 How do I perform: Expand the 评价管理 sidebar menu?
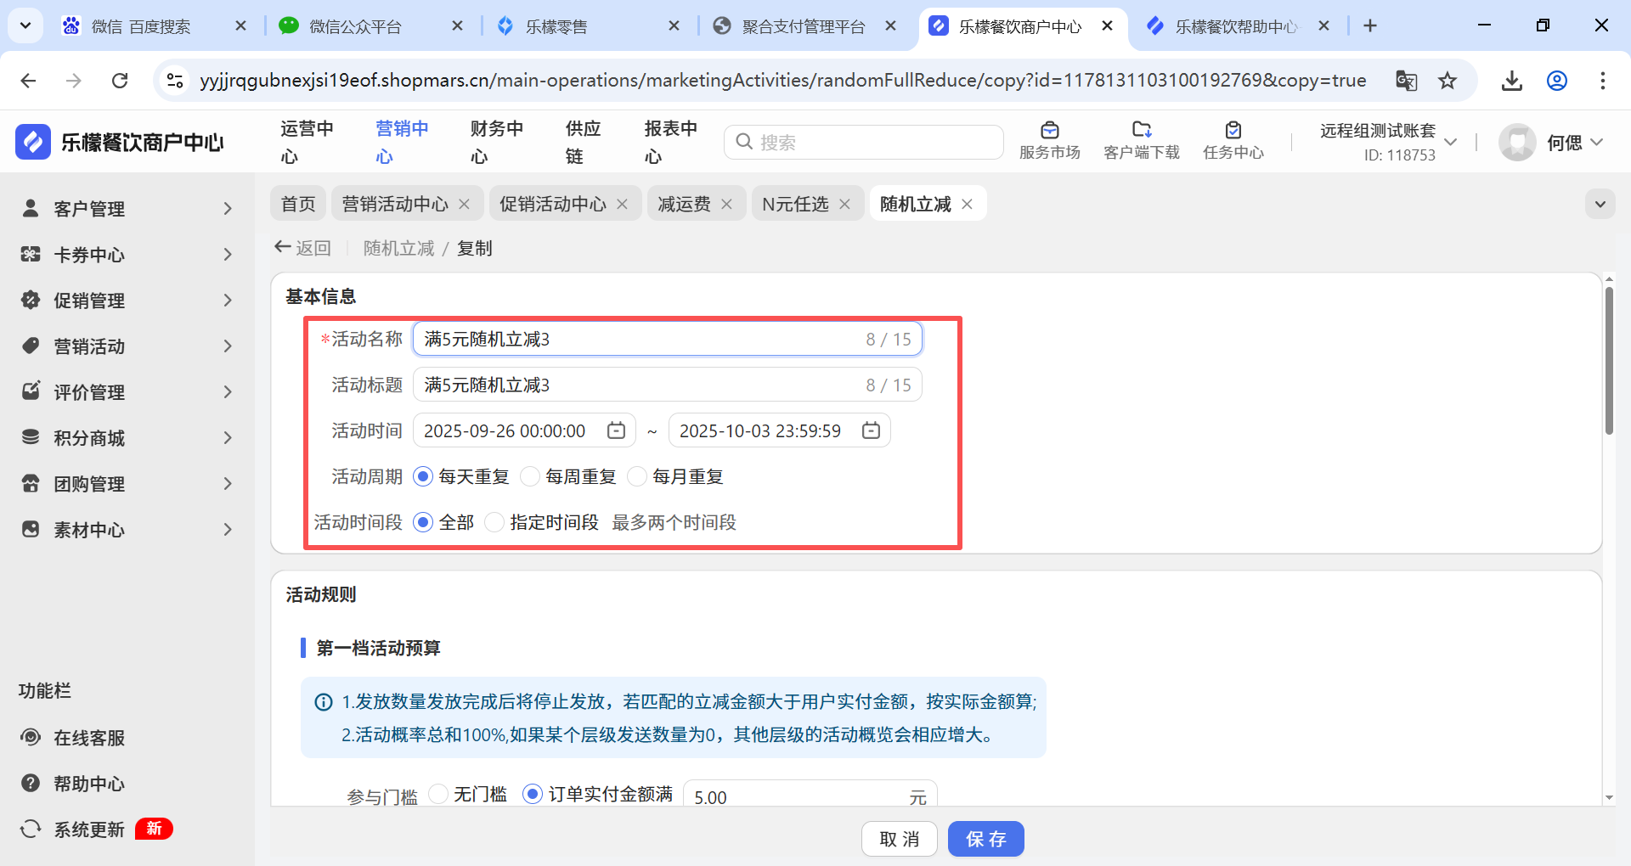(x=127, y=391)
